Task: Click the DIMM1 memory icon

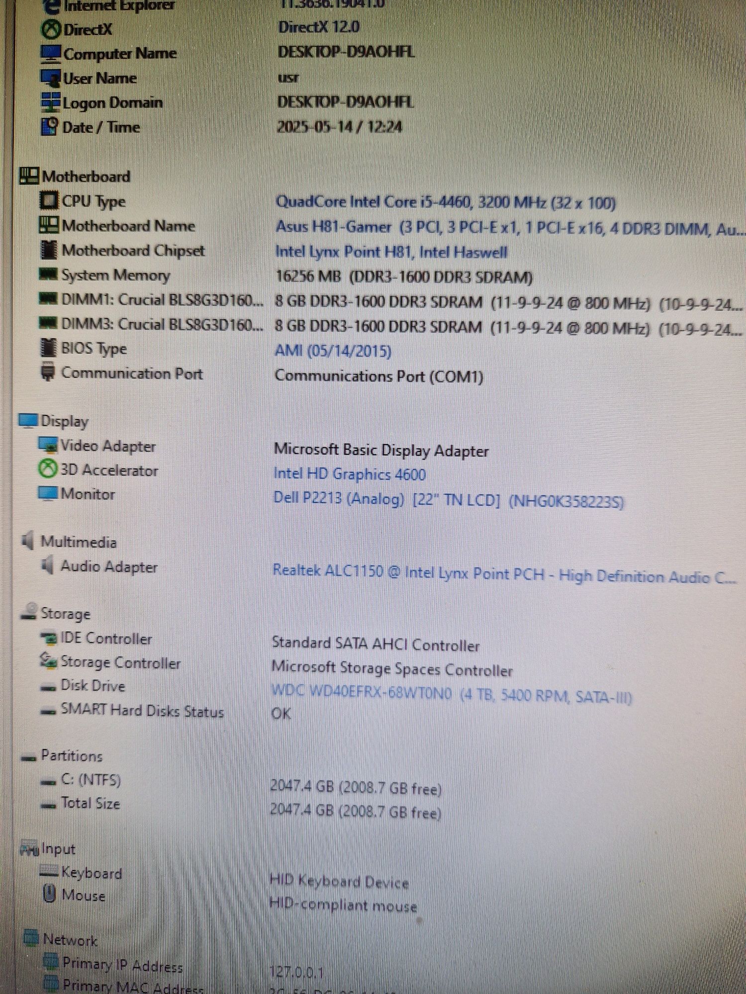Action: 49,299
